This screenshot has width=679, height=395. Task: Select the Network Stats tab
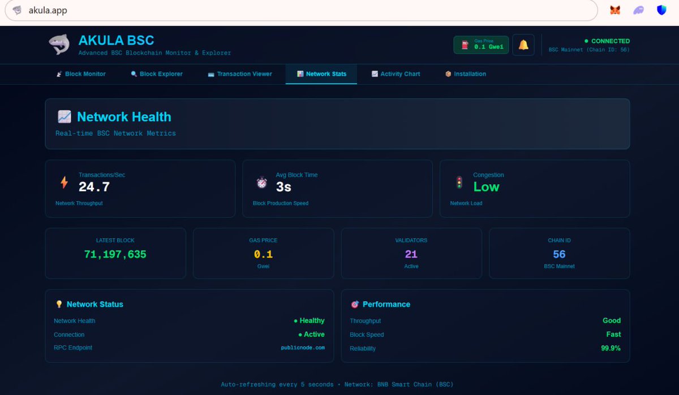pos(321,74)
